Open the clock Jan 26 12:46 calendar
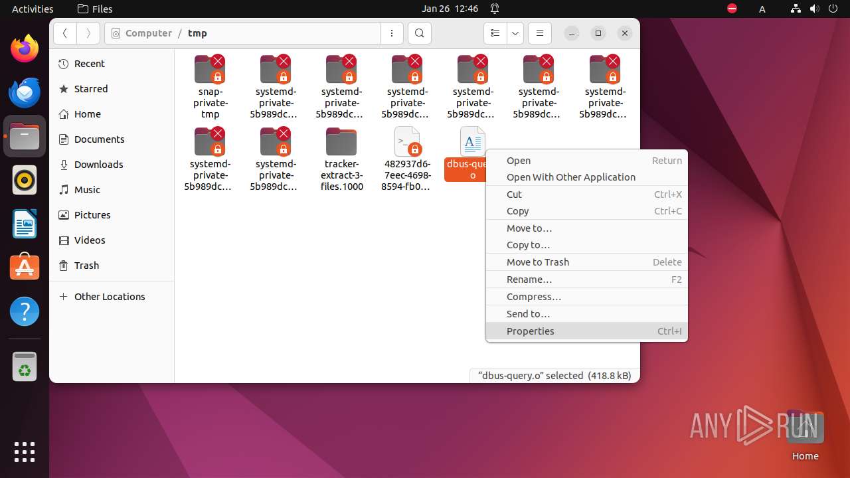 pyautogui.click(x=450, y=9)
